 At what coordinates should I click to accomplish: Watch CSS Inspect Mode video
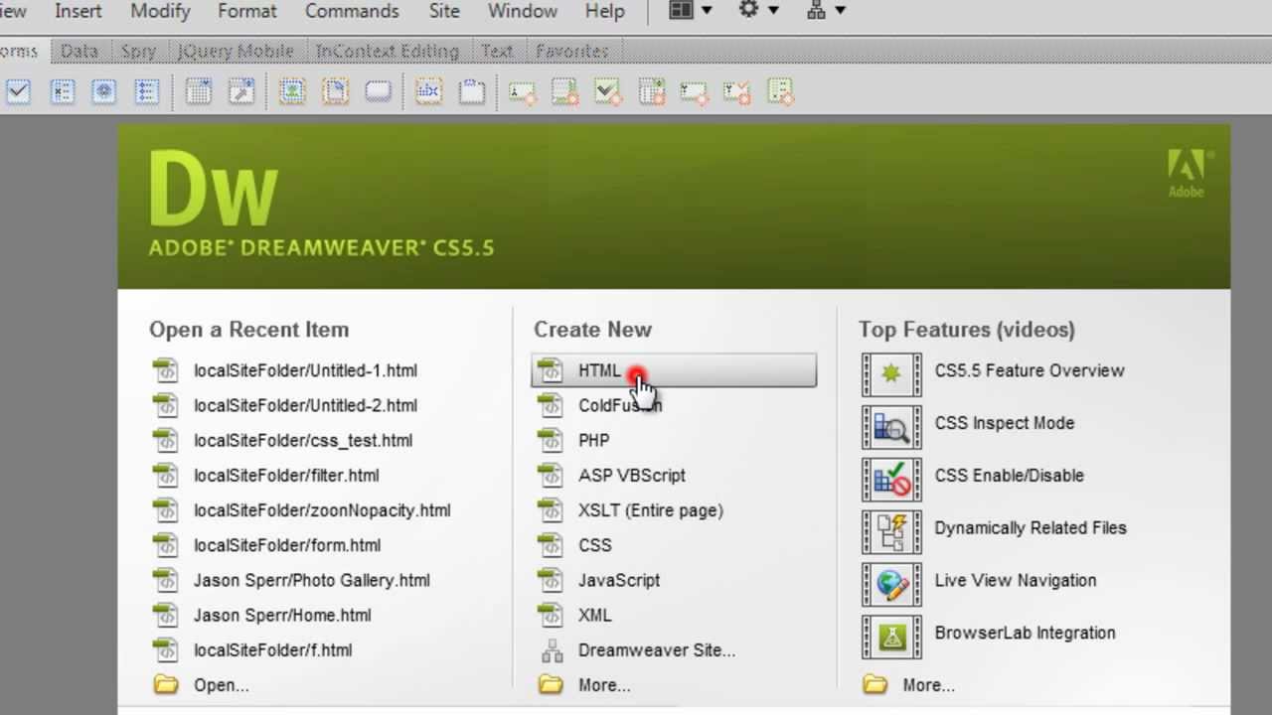click(x=1005, y=423)
